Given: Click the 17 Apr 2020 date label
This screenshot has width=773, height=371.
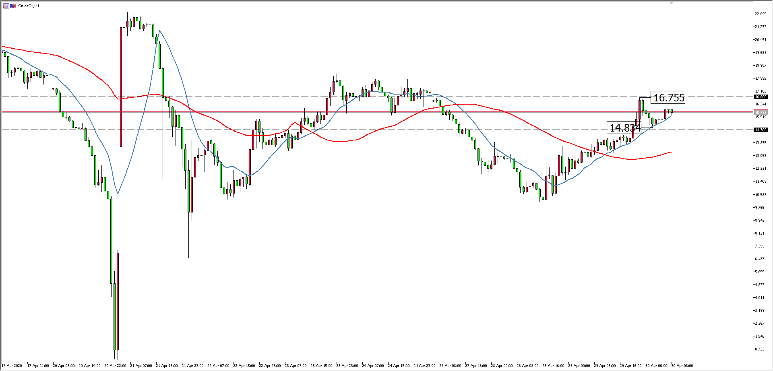Looking at the screenshot, I should click(12, 366).
